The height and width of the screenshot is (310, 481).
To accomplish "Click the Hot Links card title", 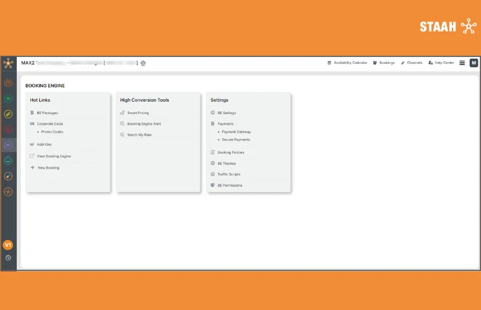I will (40, 100).
